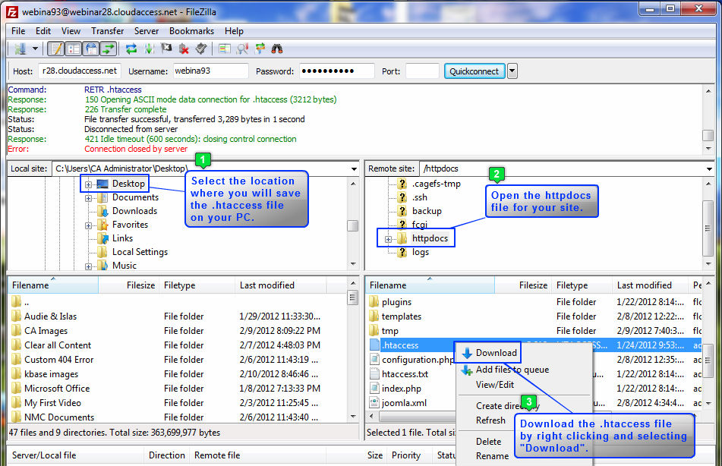Open the Site Manager from the toolbar
Screen dimensions: 722x466
20,49
